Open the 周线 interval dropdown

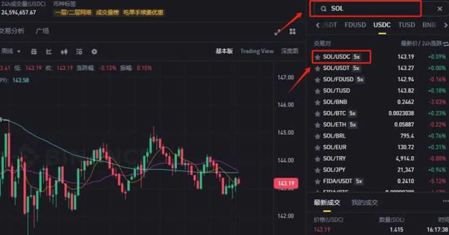[11, 51]
